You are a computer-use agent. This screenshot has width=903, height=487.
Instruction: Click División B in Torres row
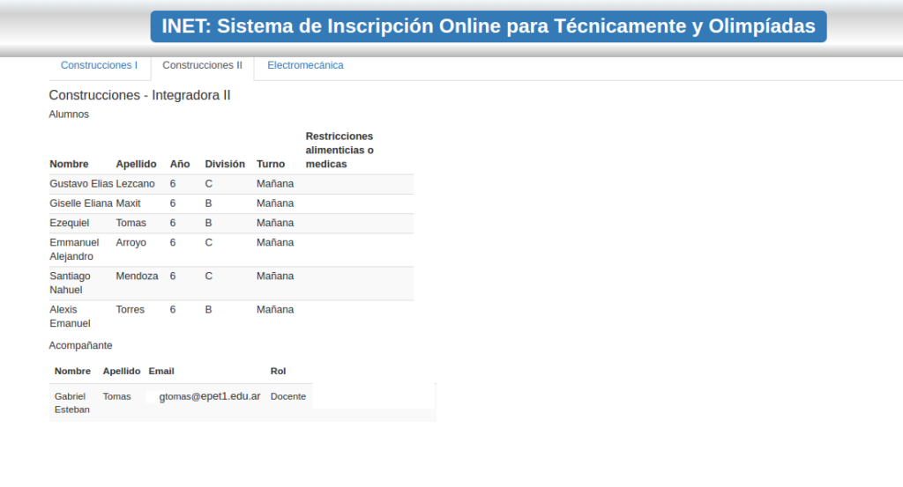208,309
